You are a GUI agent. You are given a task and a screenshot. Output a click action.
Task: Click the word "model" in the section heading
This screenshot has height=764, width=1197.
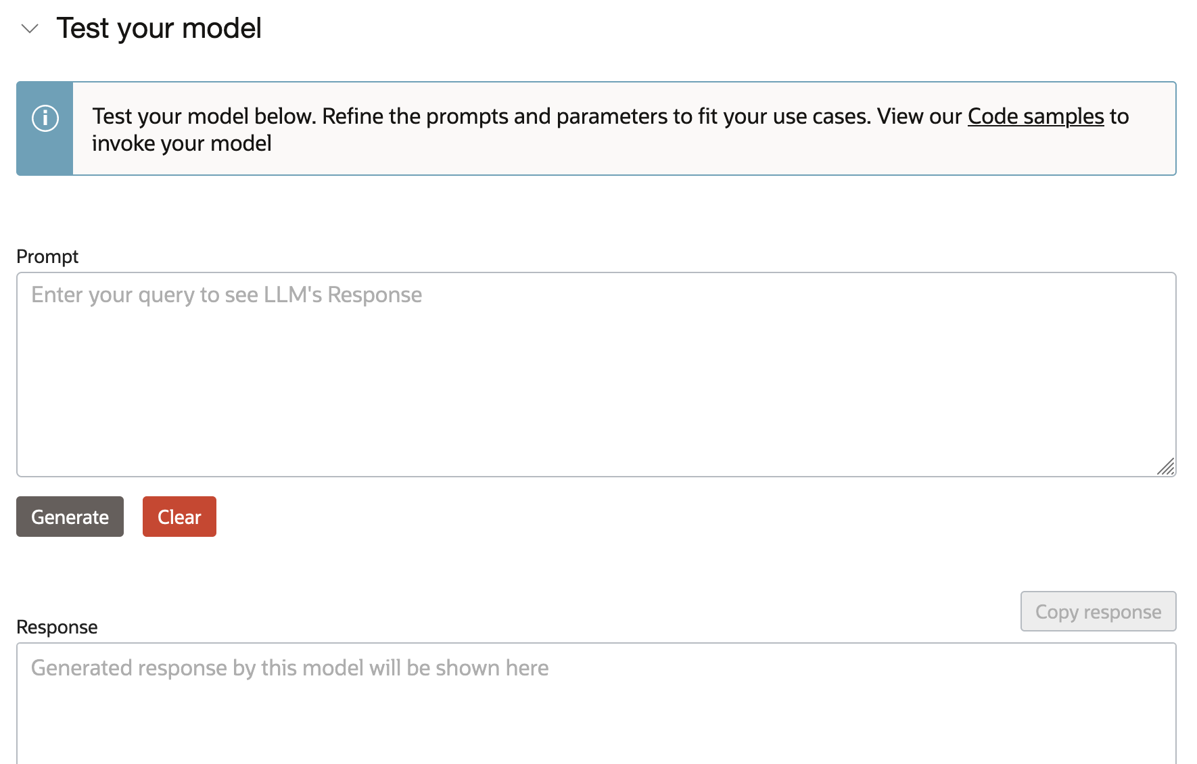click(221, 28)
